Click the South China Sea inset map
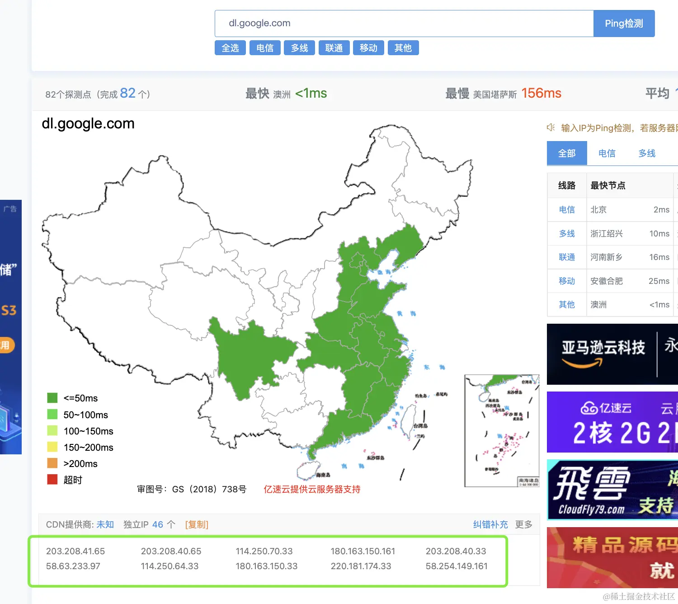678x604 pixels. point(502,431)
